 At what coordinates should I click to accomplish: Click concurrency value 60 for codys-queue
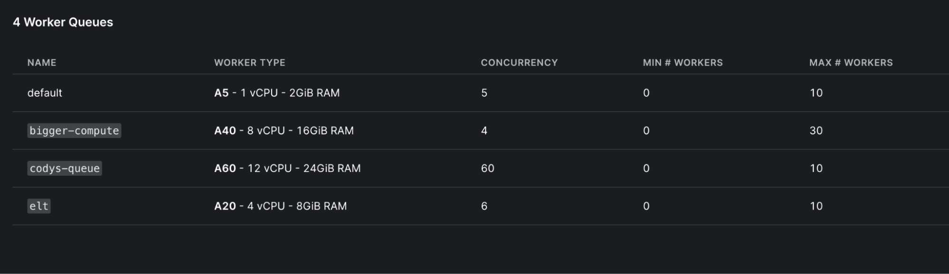point(488,169)
